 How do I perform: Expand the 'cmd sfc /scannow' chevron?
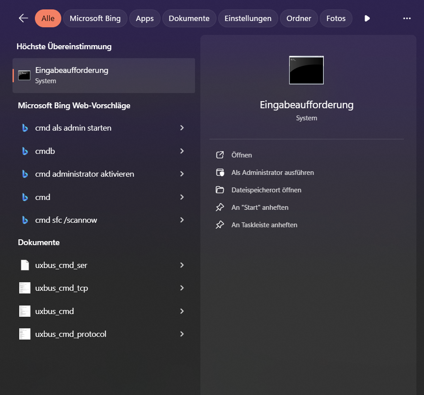coord(182,220)
